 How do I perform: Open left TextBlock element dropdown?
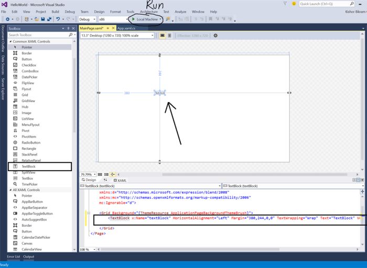click(x=220, y=186)
